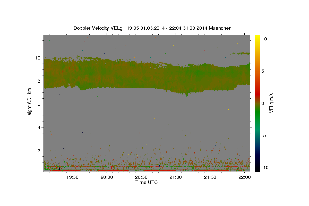This screenshot has height=206, width=309.
Task: Click the 'VELg m/s' colorbar label
Action: (271, 103)
